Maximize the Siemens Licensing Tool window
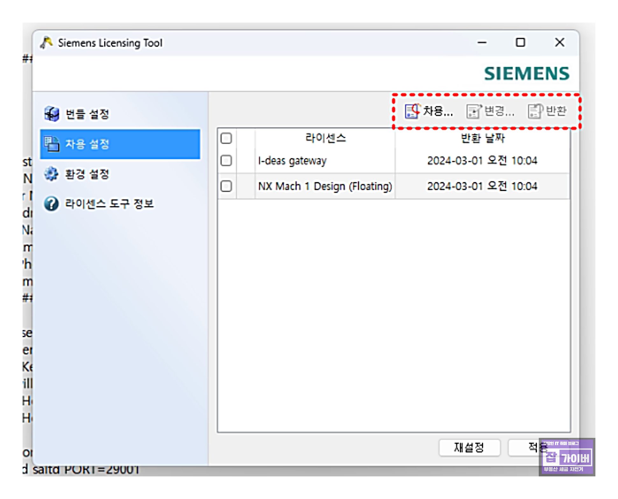The width and height of the screenshot is (618, 499). coord(520,42)
